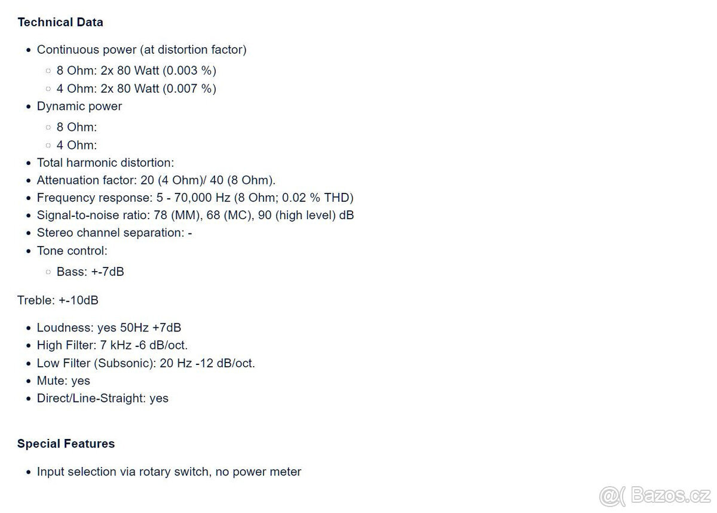This screenshot has height=513, width=717.
Task: Click the Direct/Line-Straight: yes line
Action: coord(103,398)
